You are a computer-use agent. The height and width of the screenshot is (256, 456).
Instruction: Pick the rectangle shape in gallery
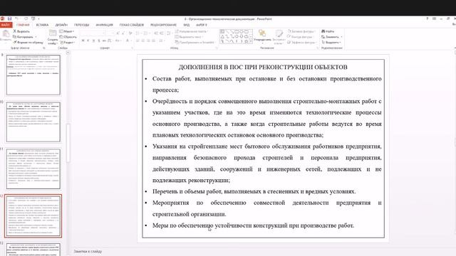[x=237, y=31]
